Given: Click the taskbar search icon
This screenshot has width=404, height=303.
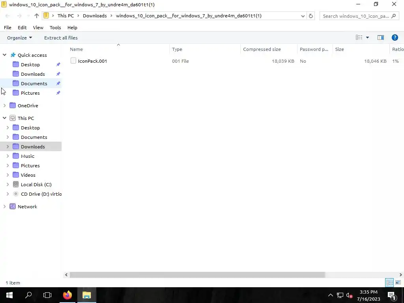Looking at the screenshot, I should pyautogui.click(x=28, y=295).
